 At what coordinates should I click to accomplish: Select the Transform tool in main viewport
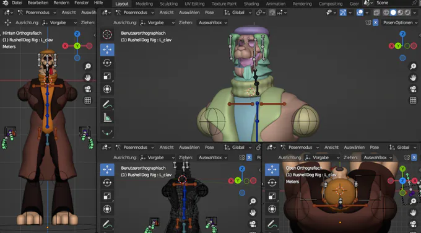(x=107, y=89)
